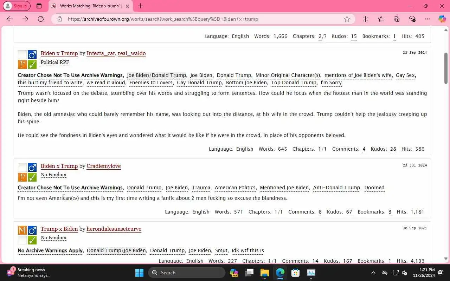Screen dimensions: 450x281
Task: Open the Smut tag
Action: tap(221, 250)
